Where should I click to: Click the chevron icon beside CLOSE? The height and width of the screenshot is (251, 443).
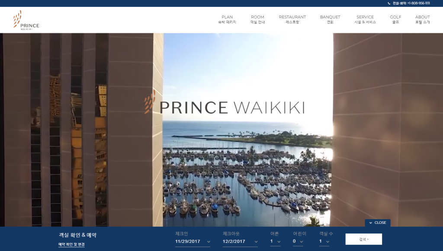(371, 223)
